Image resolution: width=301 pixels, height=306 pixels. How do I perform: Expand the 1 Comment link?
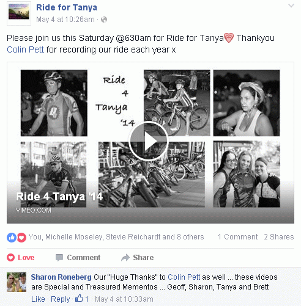pos(238,237)
